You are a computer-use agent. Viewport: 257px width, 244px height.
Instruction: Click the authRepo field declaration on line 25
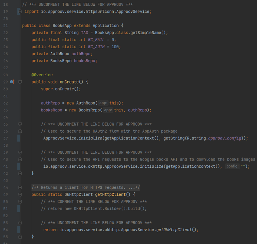81,54
